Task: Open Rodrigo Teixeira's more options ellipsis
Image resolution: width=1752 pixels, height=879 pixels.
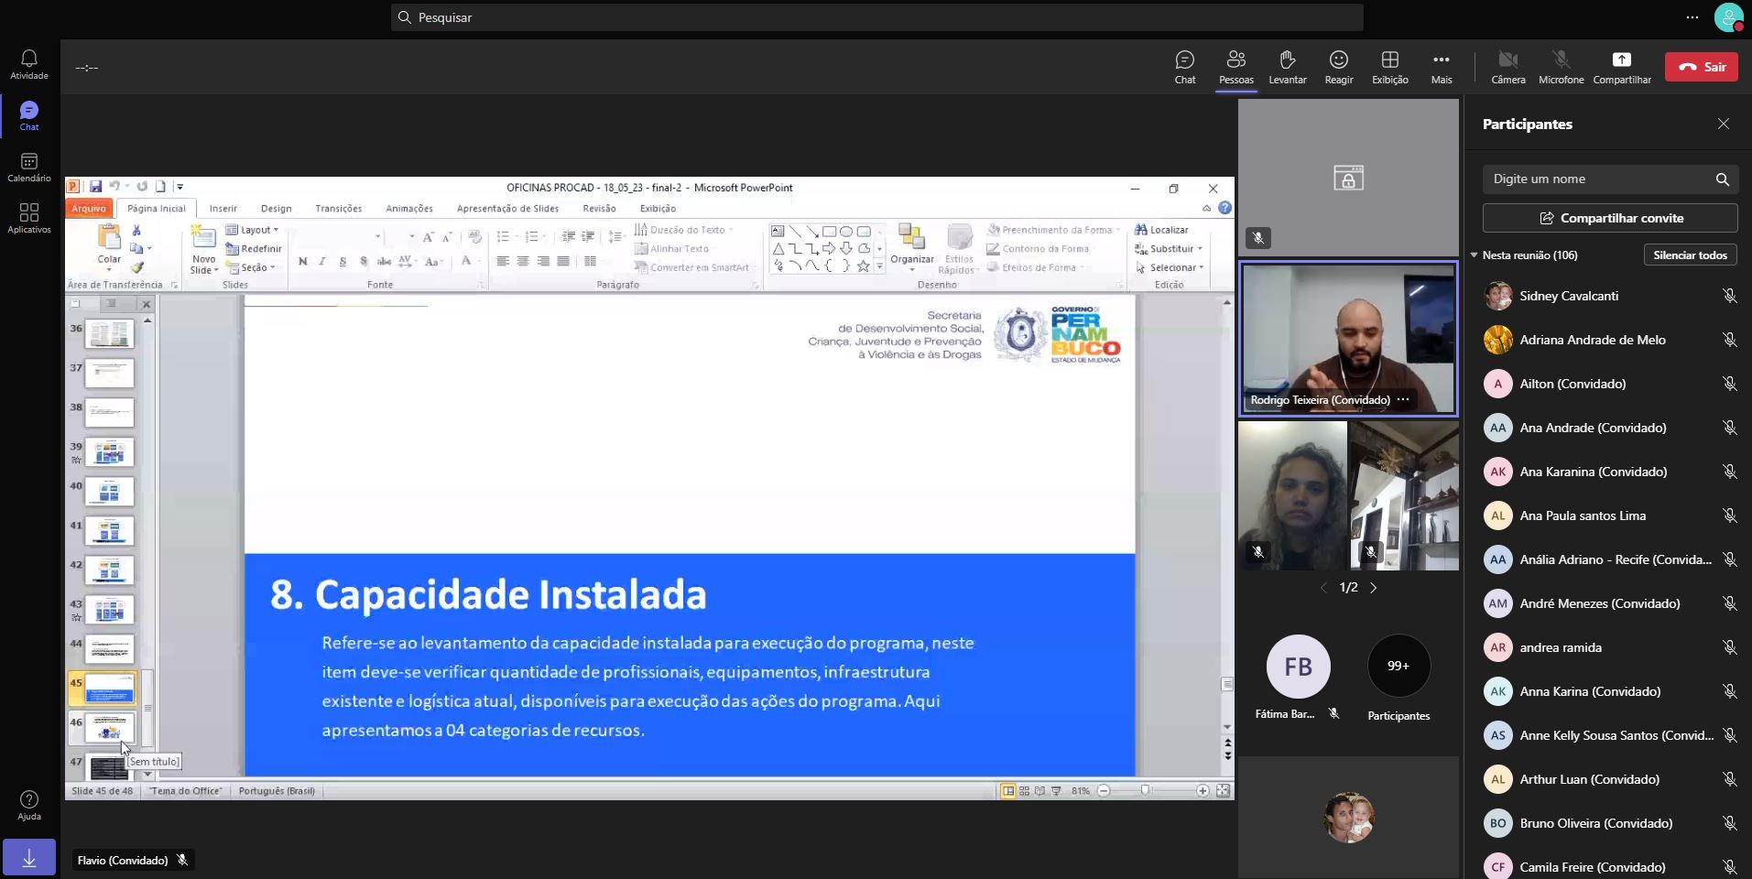Action: coord(1403,400)
